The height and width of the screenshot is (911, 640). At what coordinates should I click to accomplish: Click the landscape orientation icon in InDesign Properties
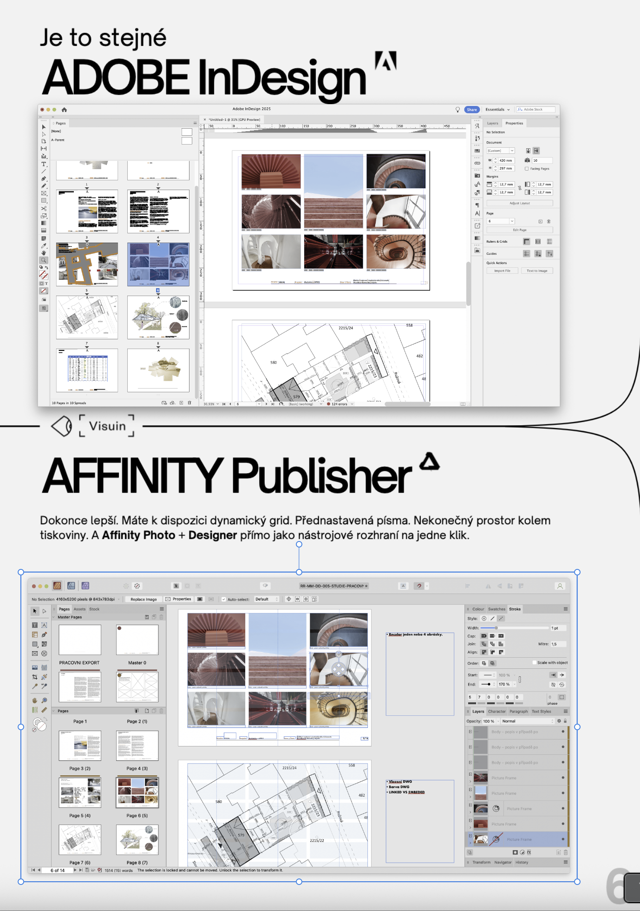pyautogui.click(x=536, y=151)
